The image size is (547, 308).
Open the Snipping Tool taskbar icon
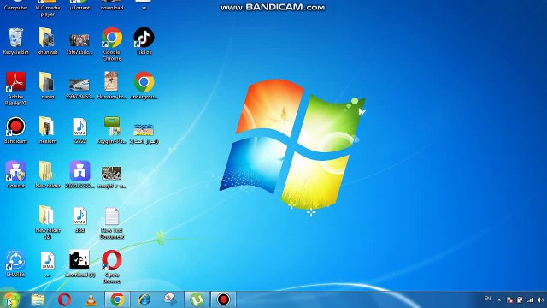[x=170, y=299]
